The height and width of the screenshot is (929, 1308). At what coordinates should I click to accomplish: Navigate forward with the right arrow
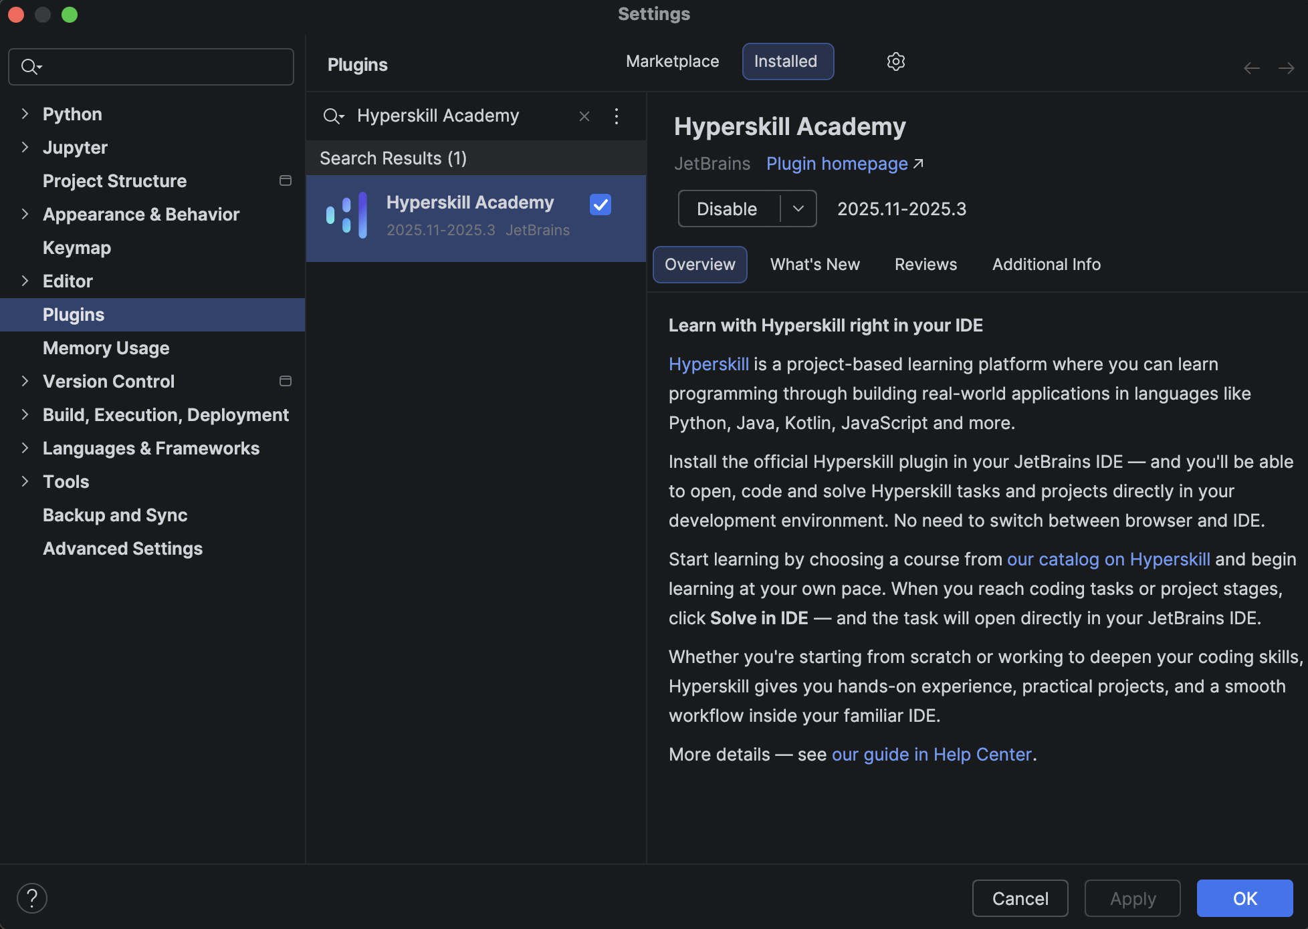1286,68
